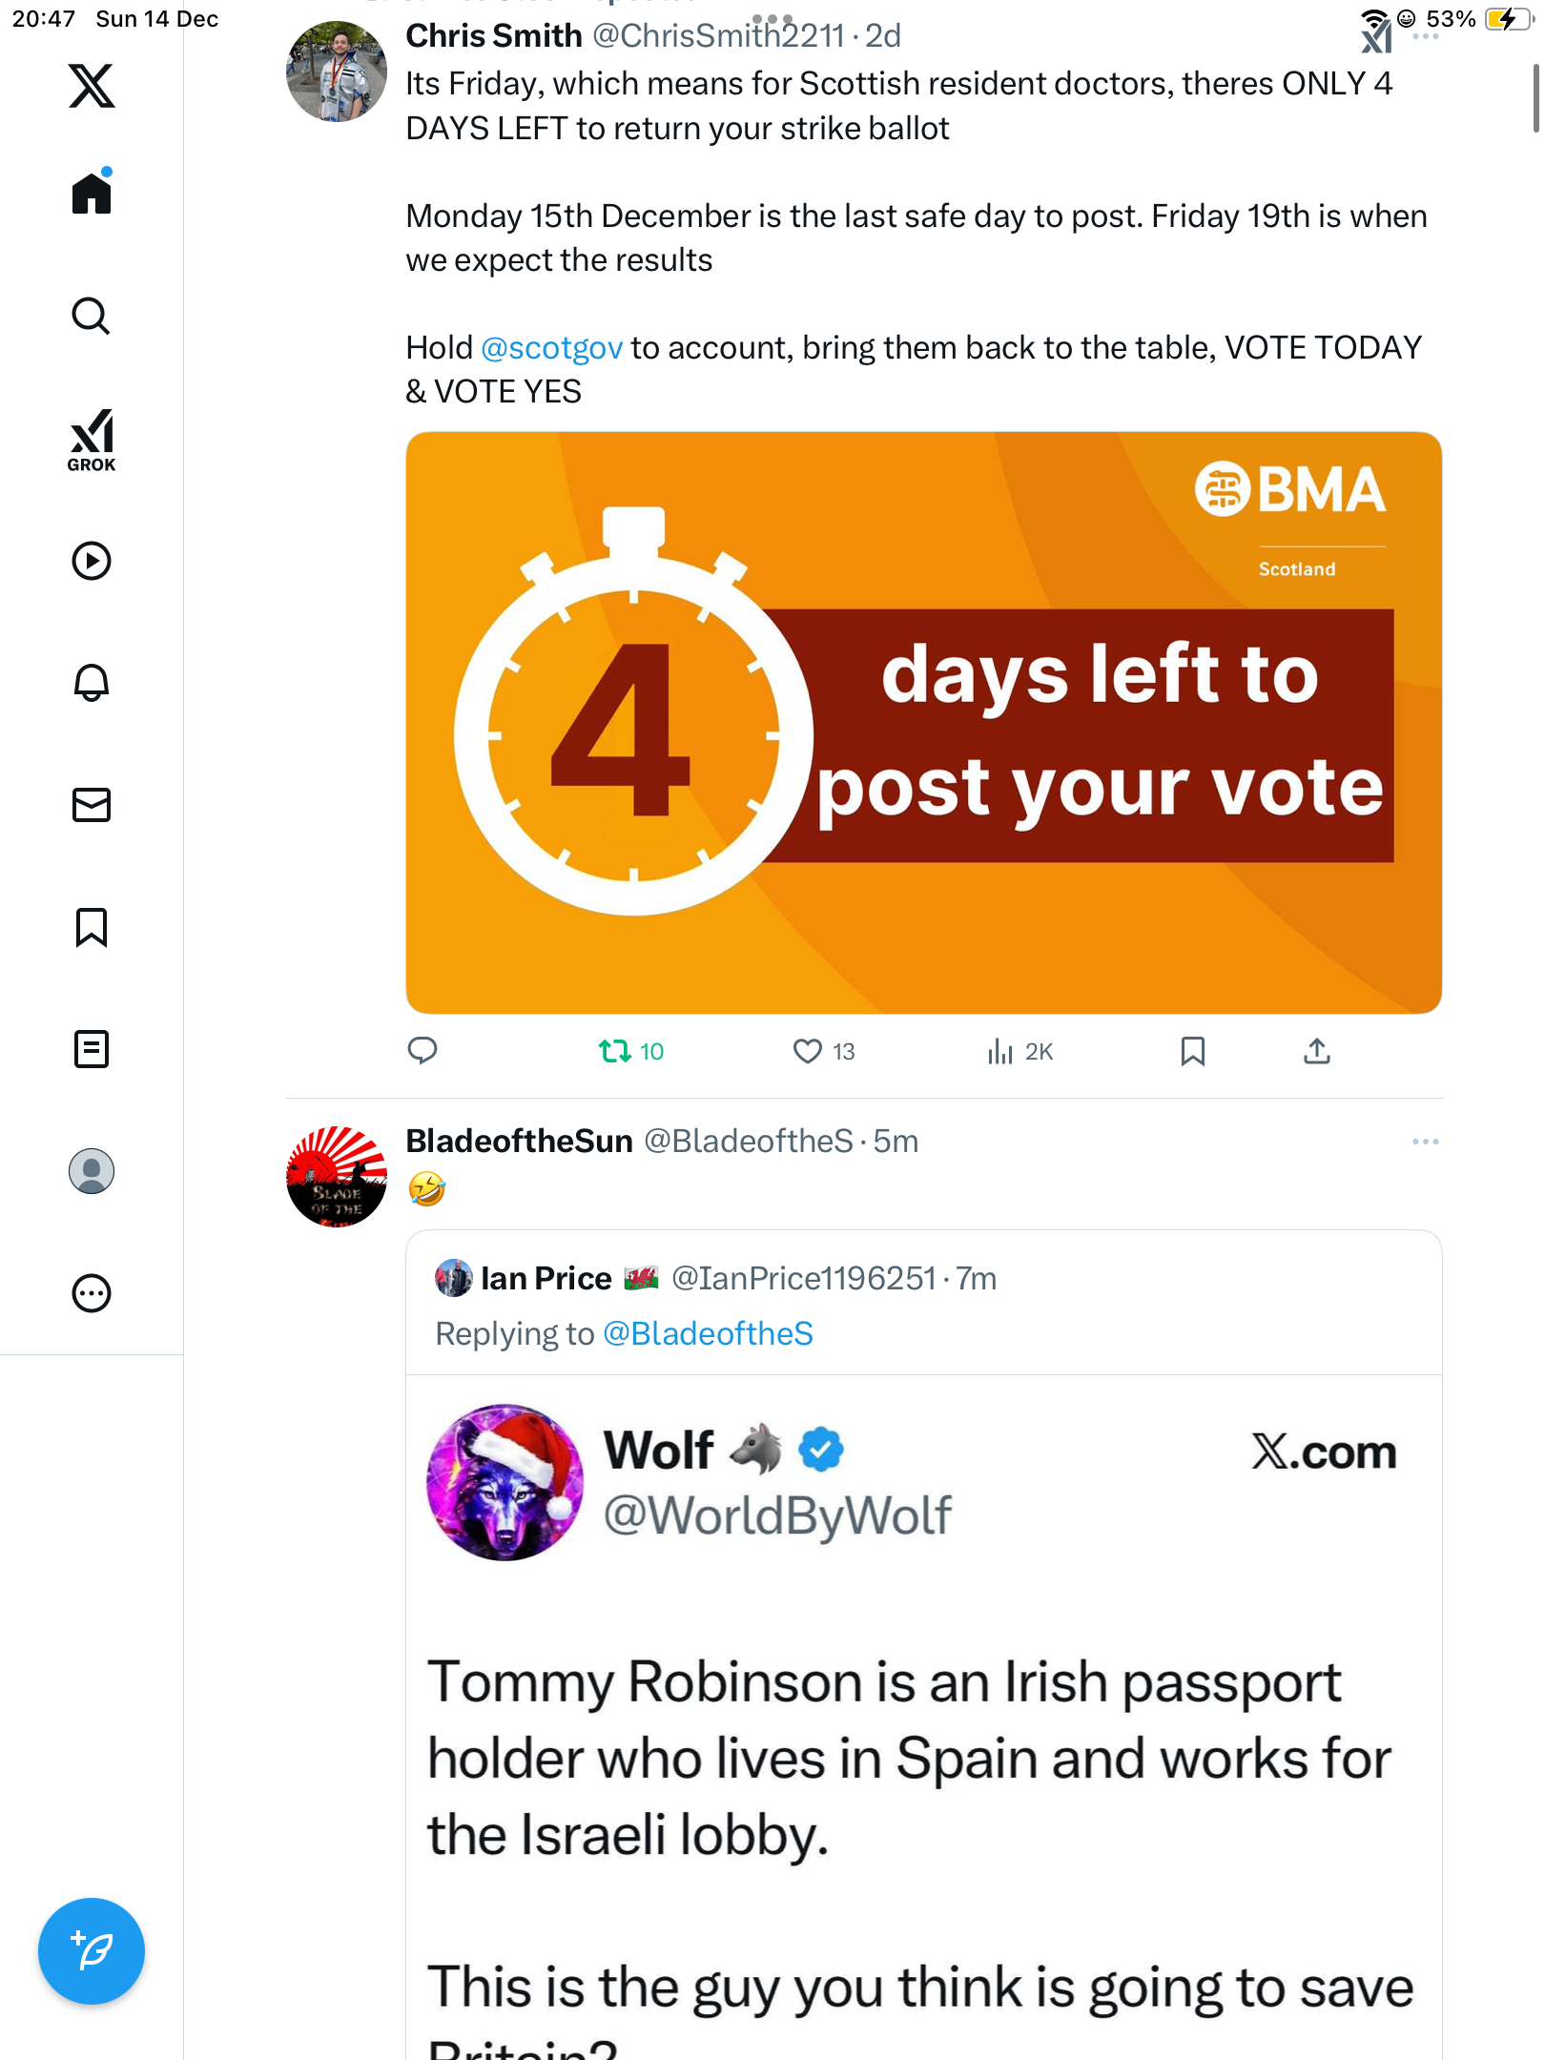Share Chris Smith's post
The height and width of the screenshot is (2060, 1545).
click(x=1317, y=1051)
